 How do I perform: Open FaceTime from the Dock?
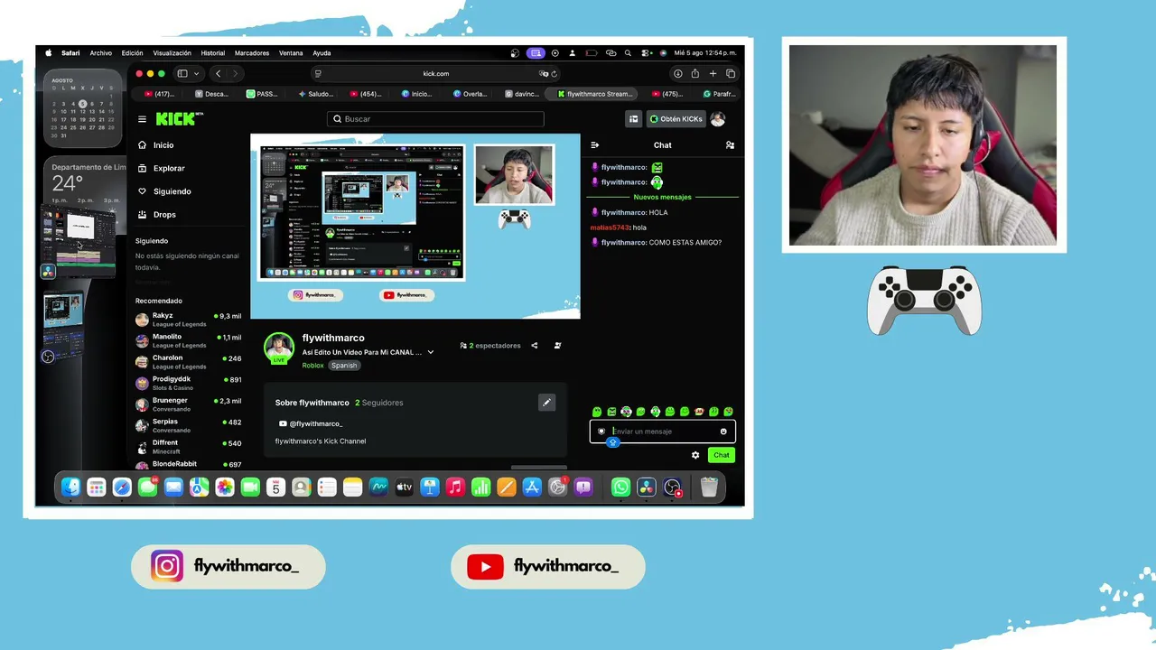click(250, 487)
